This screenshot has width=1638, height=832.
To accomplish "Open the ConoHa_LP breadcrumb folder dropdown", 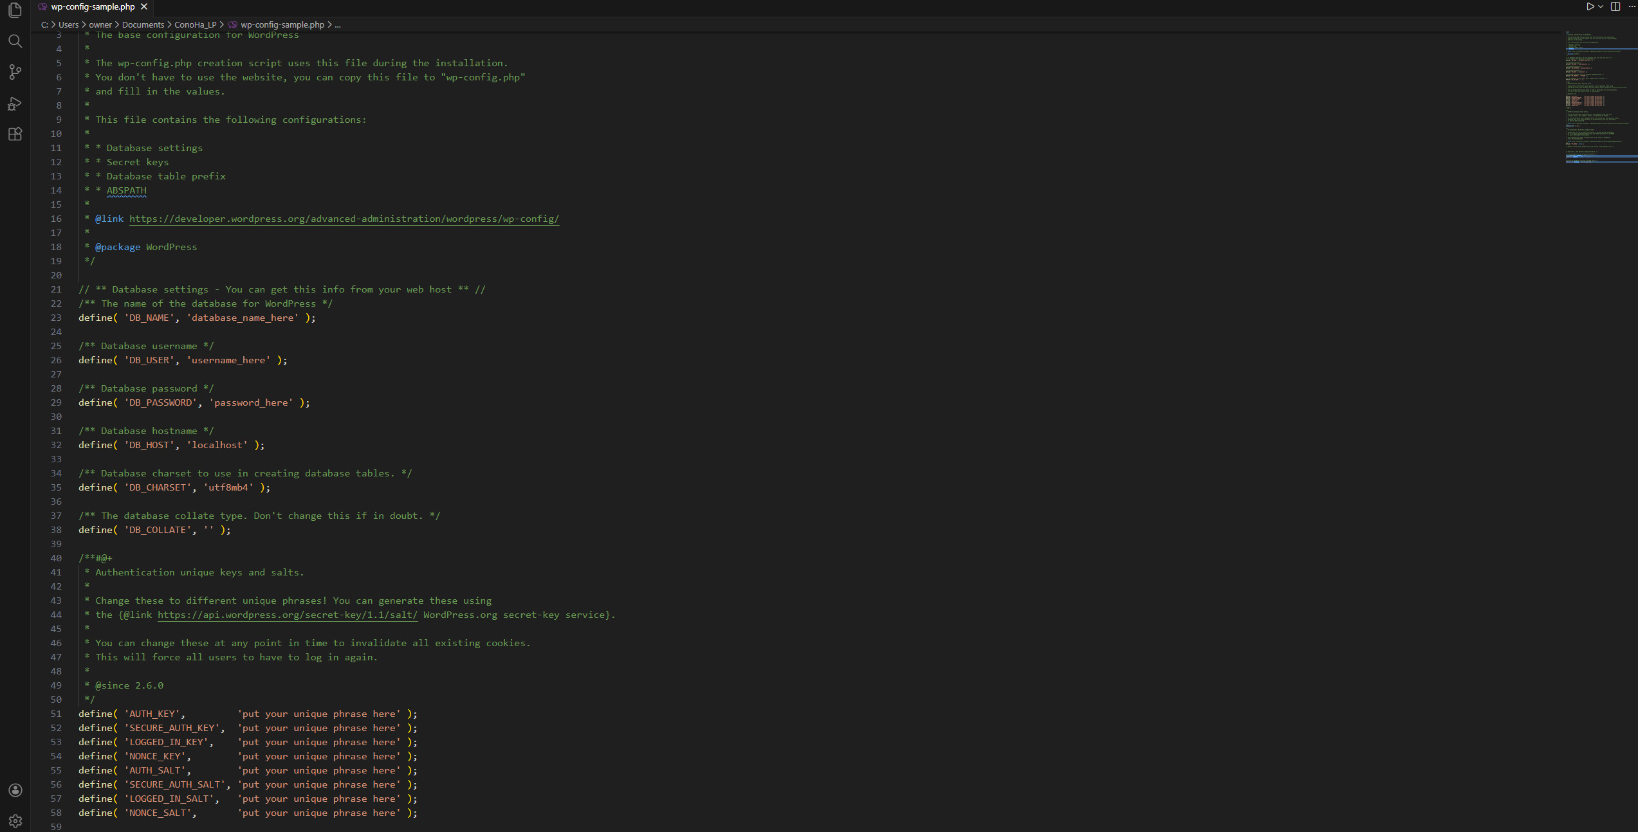I will click(195, 25).
